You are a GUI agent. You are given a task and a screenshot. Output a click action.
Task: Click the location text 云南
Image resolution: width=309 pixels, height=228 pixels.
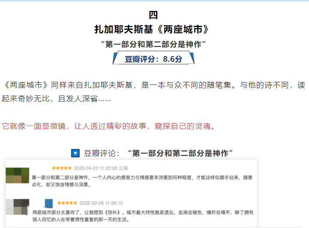pos(123,168)
